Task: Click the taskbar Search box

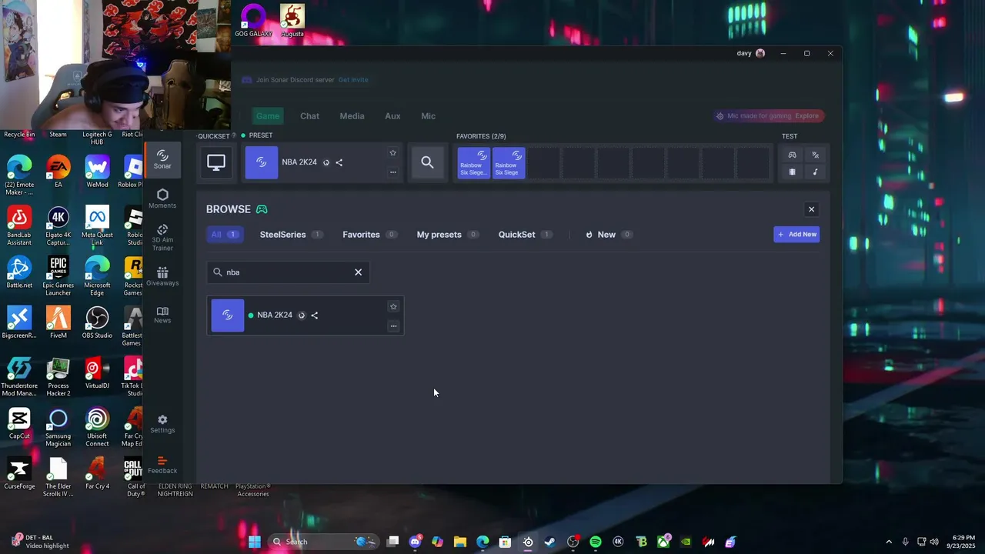Action: pyautogui.click(x=323, y=542)
